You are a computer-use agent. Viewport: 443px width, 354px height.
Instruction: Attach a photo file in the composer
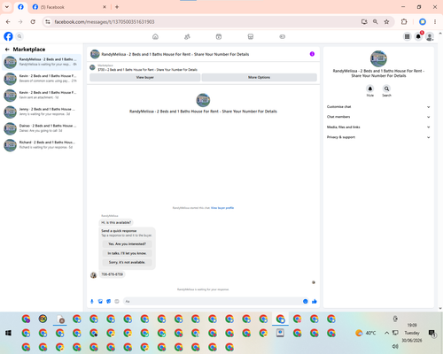point(100,301)
